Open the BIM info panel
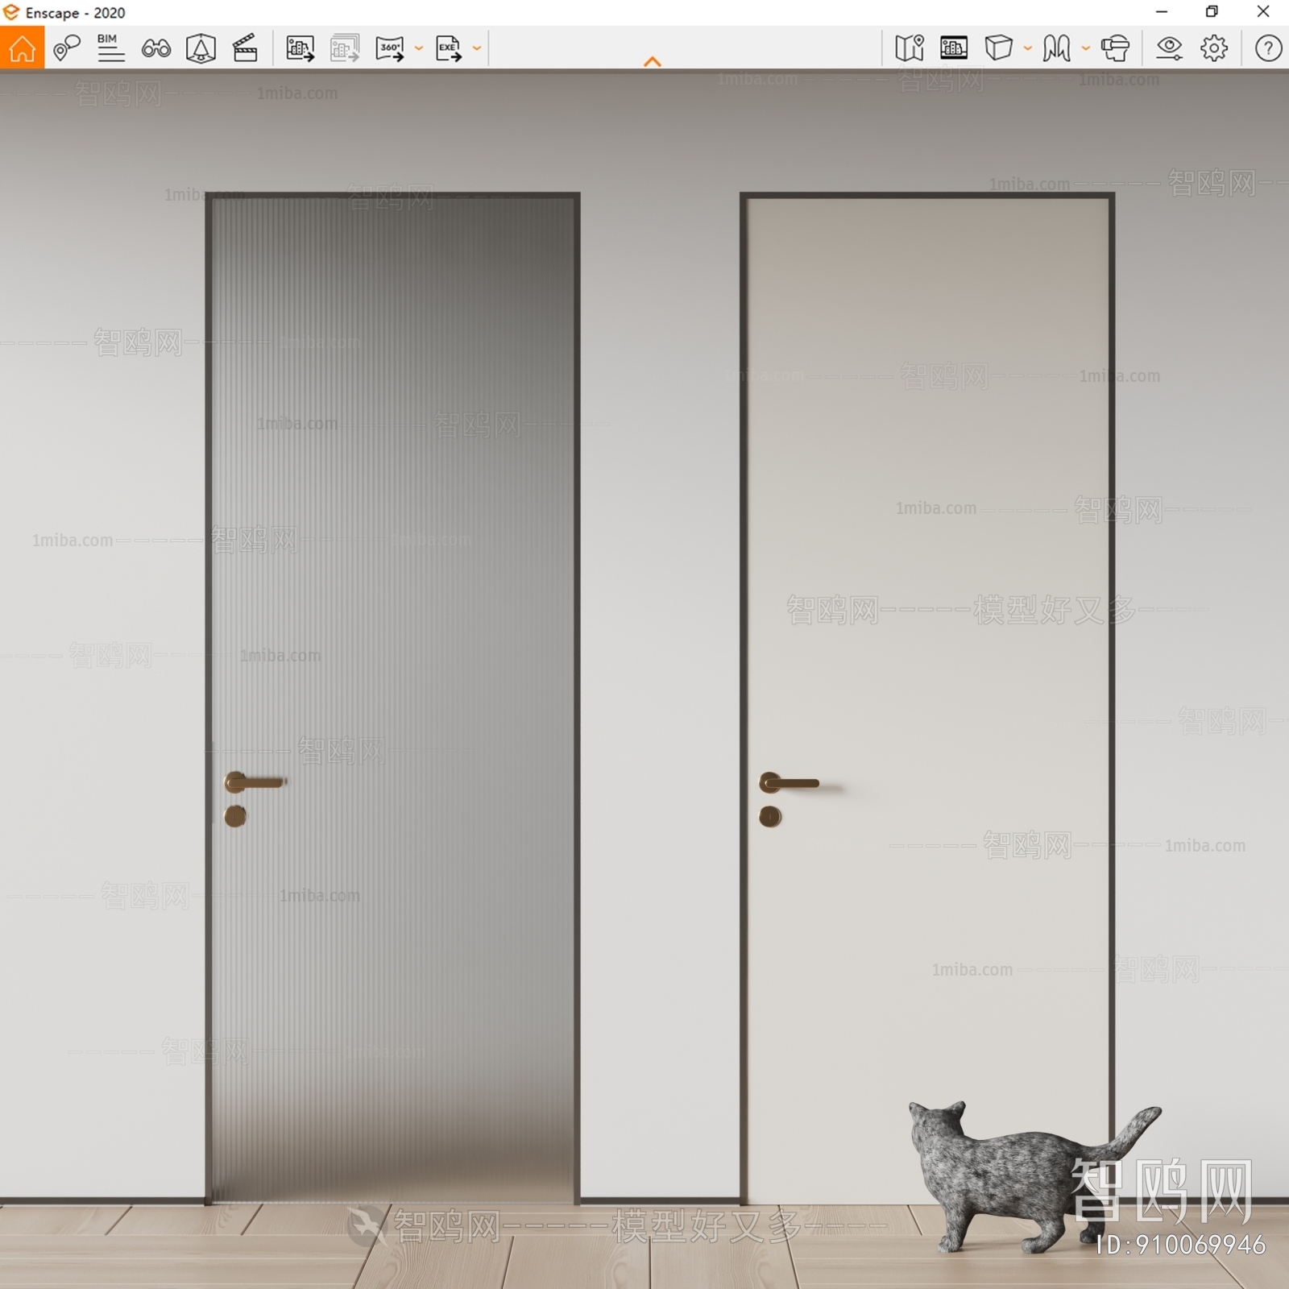 coord(110,48)
